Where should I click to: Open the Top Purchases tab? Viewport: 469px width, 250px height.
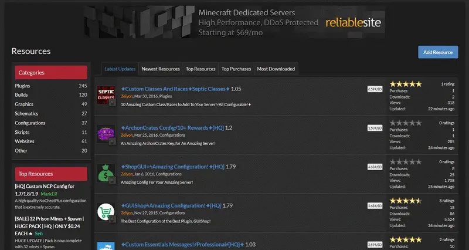tap(236, 69)
